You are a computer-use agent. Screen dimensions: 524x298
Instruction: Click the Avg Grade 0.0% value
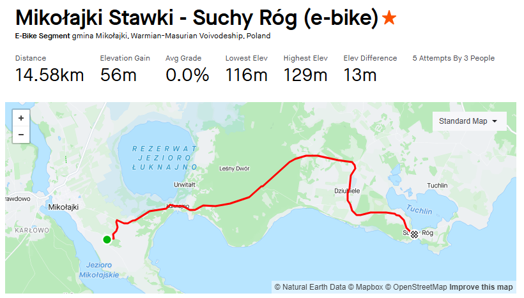187,75
